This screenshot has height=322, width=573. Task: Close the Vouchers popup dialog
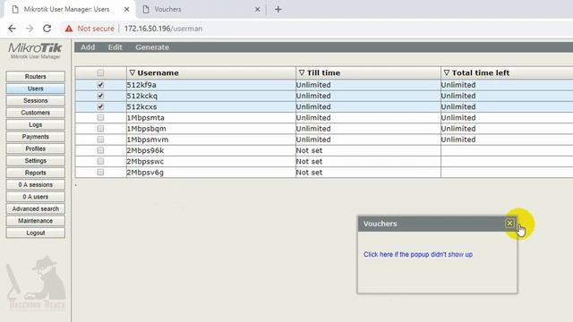click(x=509, y=223)
